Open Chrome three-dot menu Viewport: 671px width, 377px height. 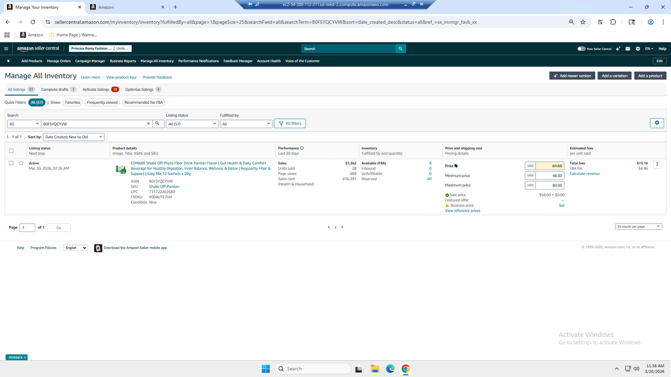pyautogui.click(x=663, y=22)
